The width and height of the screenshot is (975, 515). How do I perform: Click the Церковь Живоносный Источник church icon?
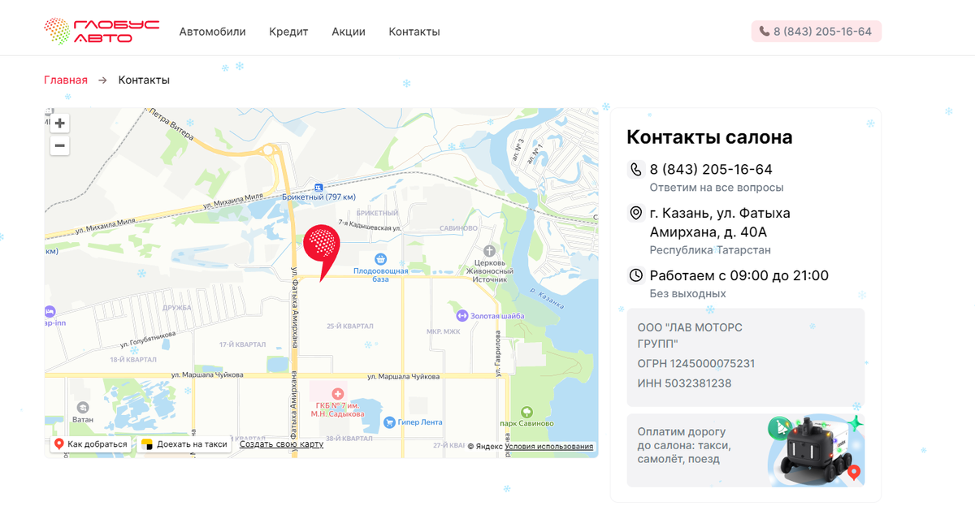pos(489,251)
